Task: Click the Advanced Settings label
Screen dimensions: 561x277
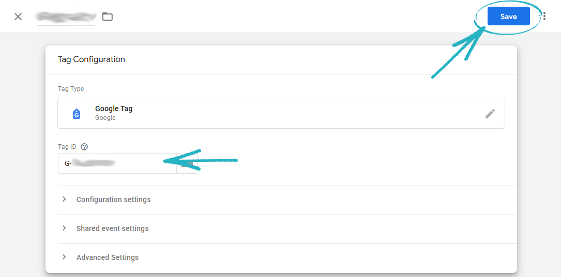Action: coord(108,257)
